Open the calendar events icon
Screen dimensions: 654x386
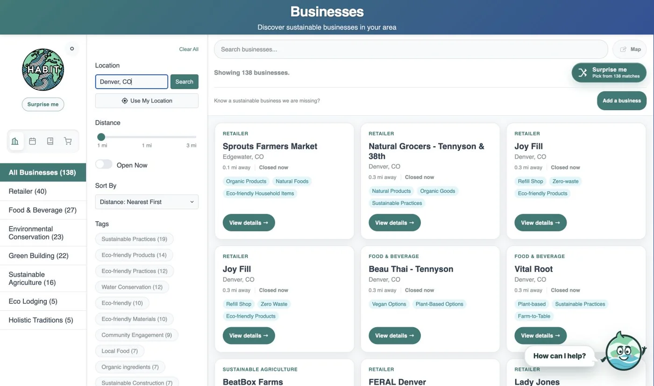pos(33,141)
